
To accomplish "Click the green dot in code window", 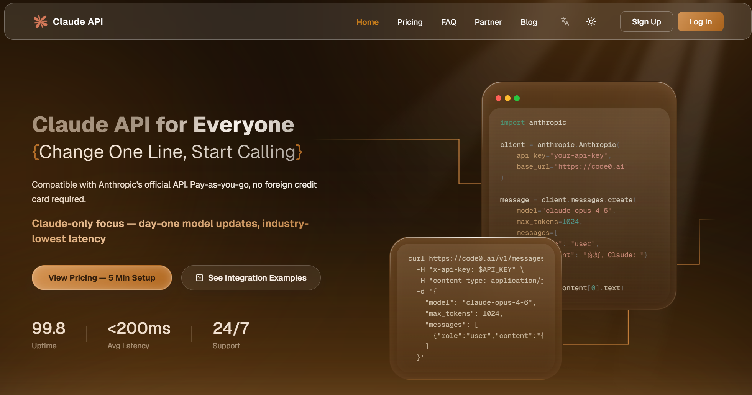I will (517, 98).
